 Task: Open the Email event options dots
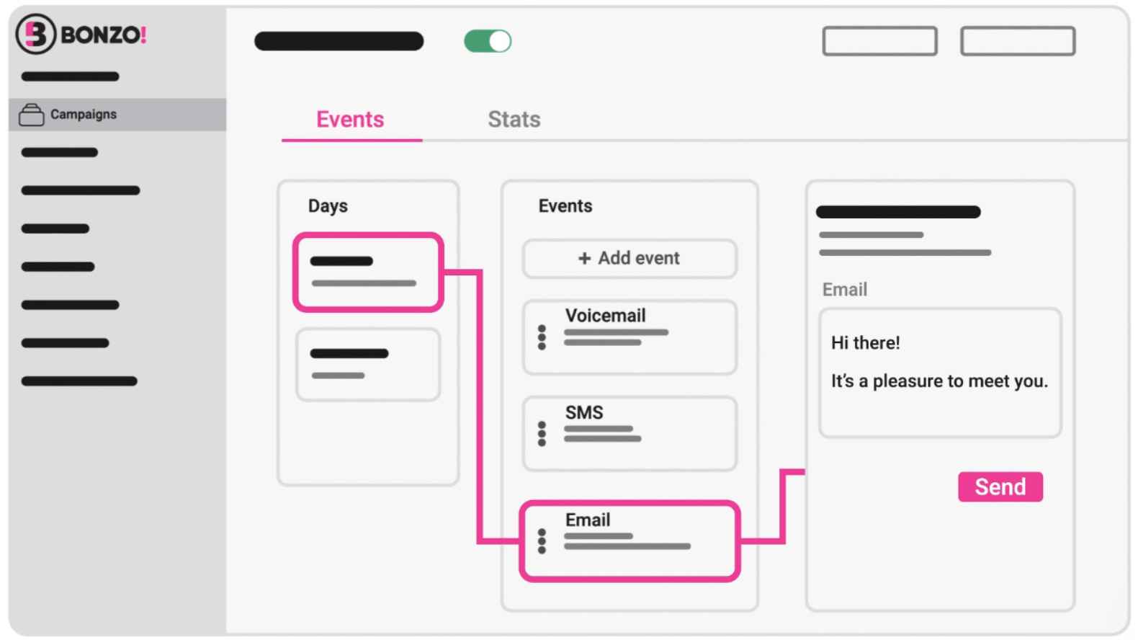(542, 541)
